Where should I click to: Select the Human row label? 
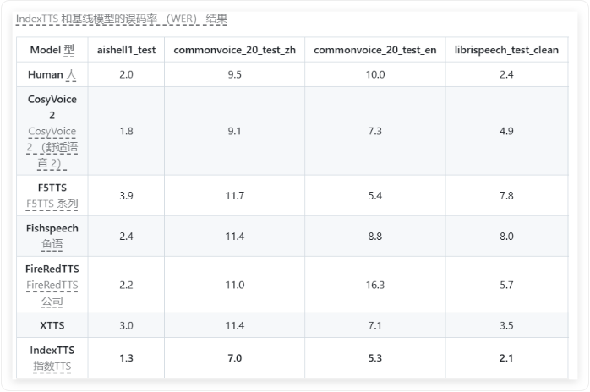[52, 74]
